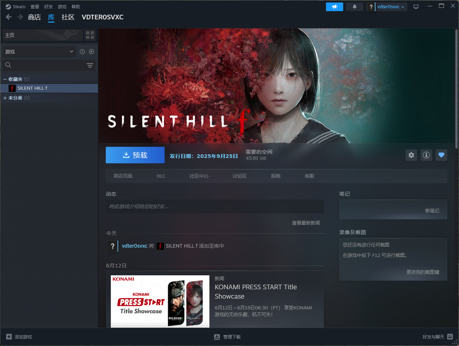This screenshot has width=459, height=346.
Task: Open the 查看最新新闻 link
Action: click(x=306, y=223)
